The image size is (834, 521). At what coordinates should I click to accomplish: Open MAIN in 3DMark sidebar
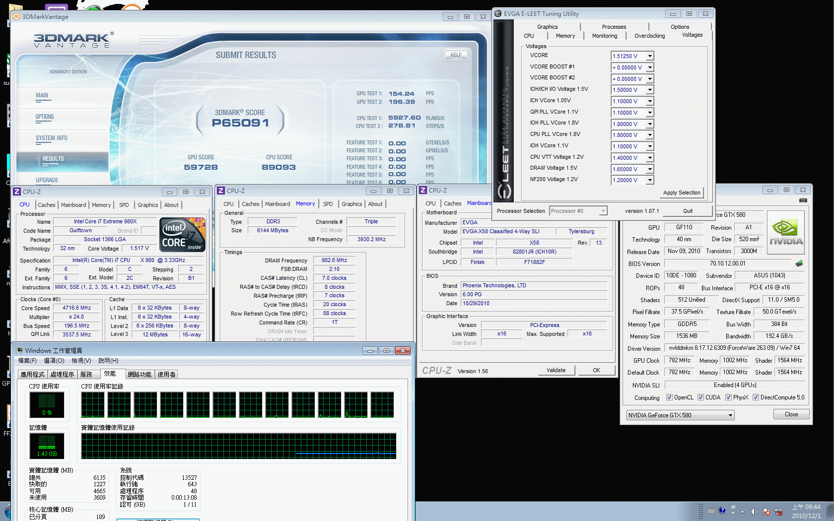pyautogui.click(x=42, y=95)
